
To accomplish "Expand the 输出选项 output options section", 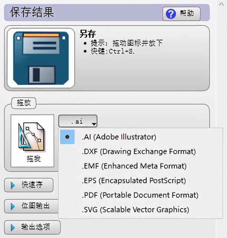I will pos(32,227).
